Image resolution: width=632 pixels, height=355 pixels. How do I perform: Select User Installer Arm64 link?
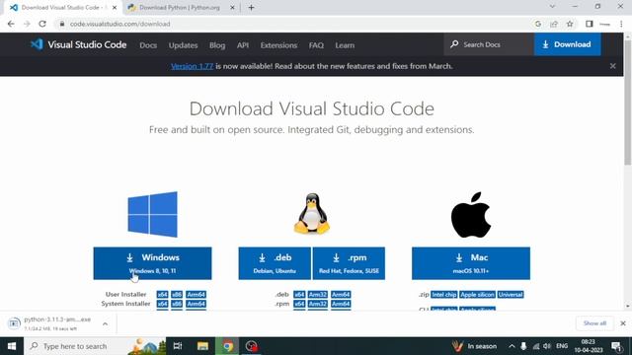pos(196,294)
